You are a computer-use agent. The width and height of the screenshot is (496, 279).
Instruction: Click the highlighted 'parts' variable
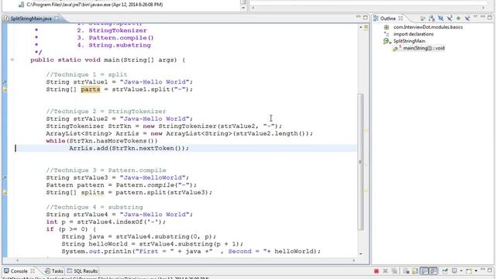click(x=91, y=90)
